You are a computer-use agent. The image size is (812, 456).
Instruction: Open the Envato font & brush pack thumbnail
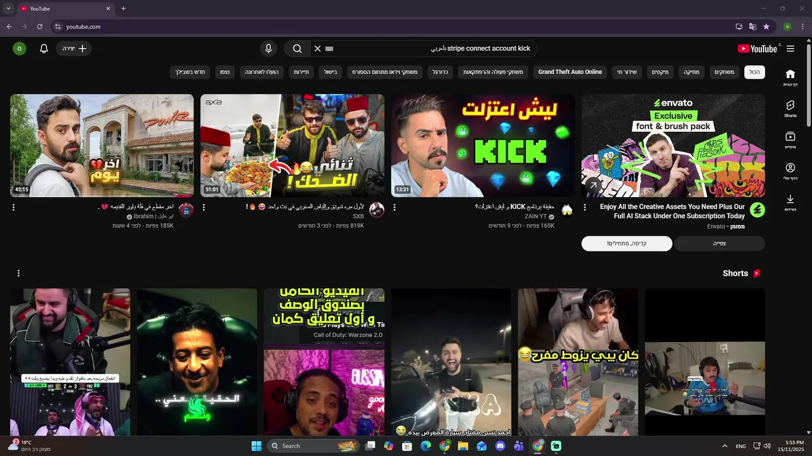click(x=673, y=146)
